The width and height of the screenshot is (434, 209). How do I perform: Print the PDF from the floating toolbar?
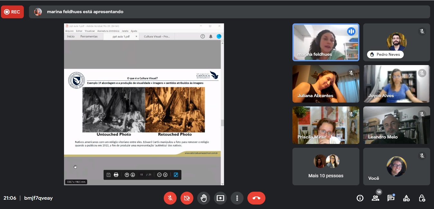coord(116,175)
